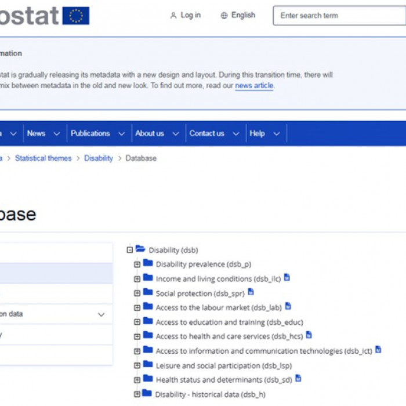Expand Leisure and social participation node
This screenshot has height=406, width=406.
pos(137,365)
